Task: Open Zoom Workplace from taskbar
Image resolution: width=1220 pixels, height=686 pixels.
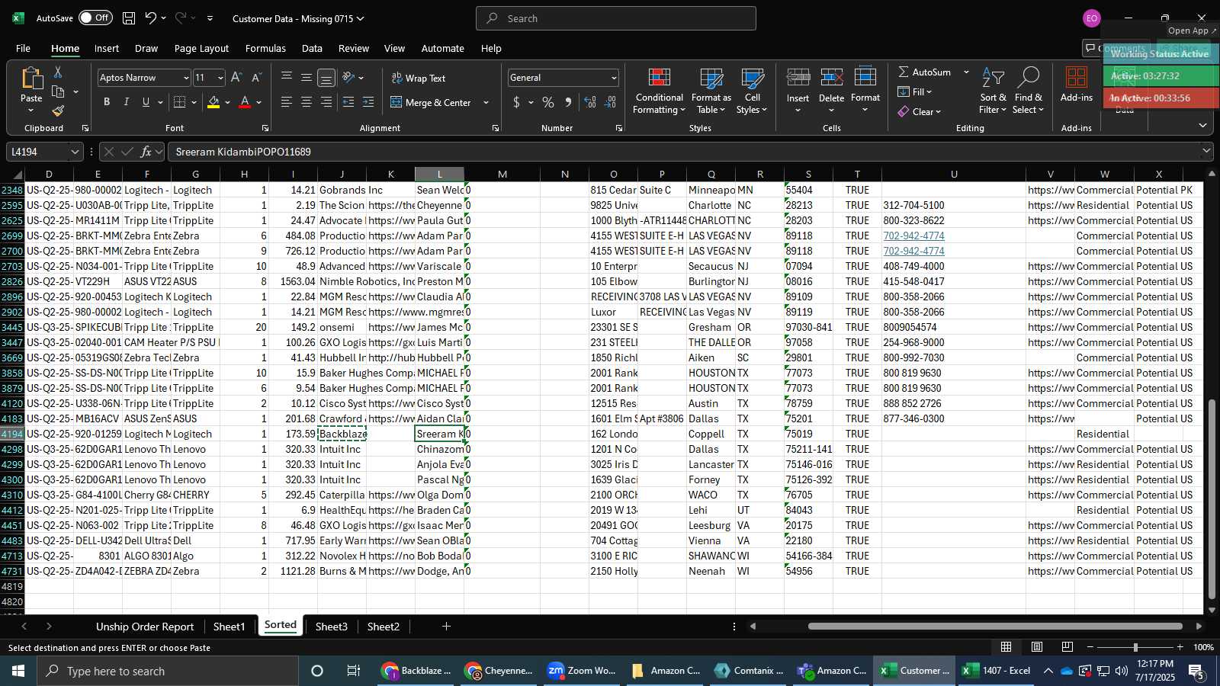Action: tap(581, 671)
